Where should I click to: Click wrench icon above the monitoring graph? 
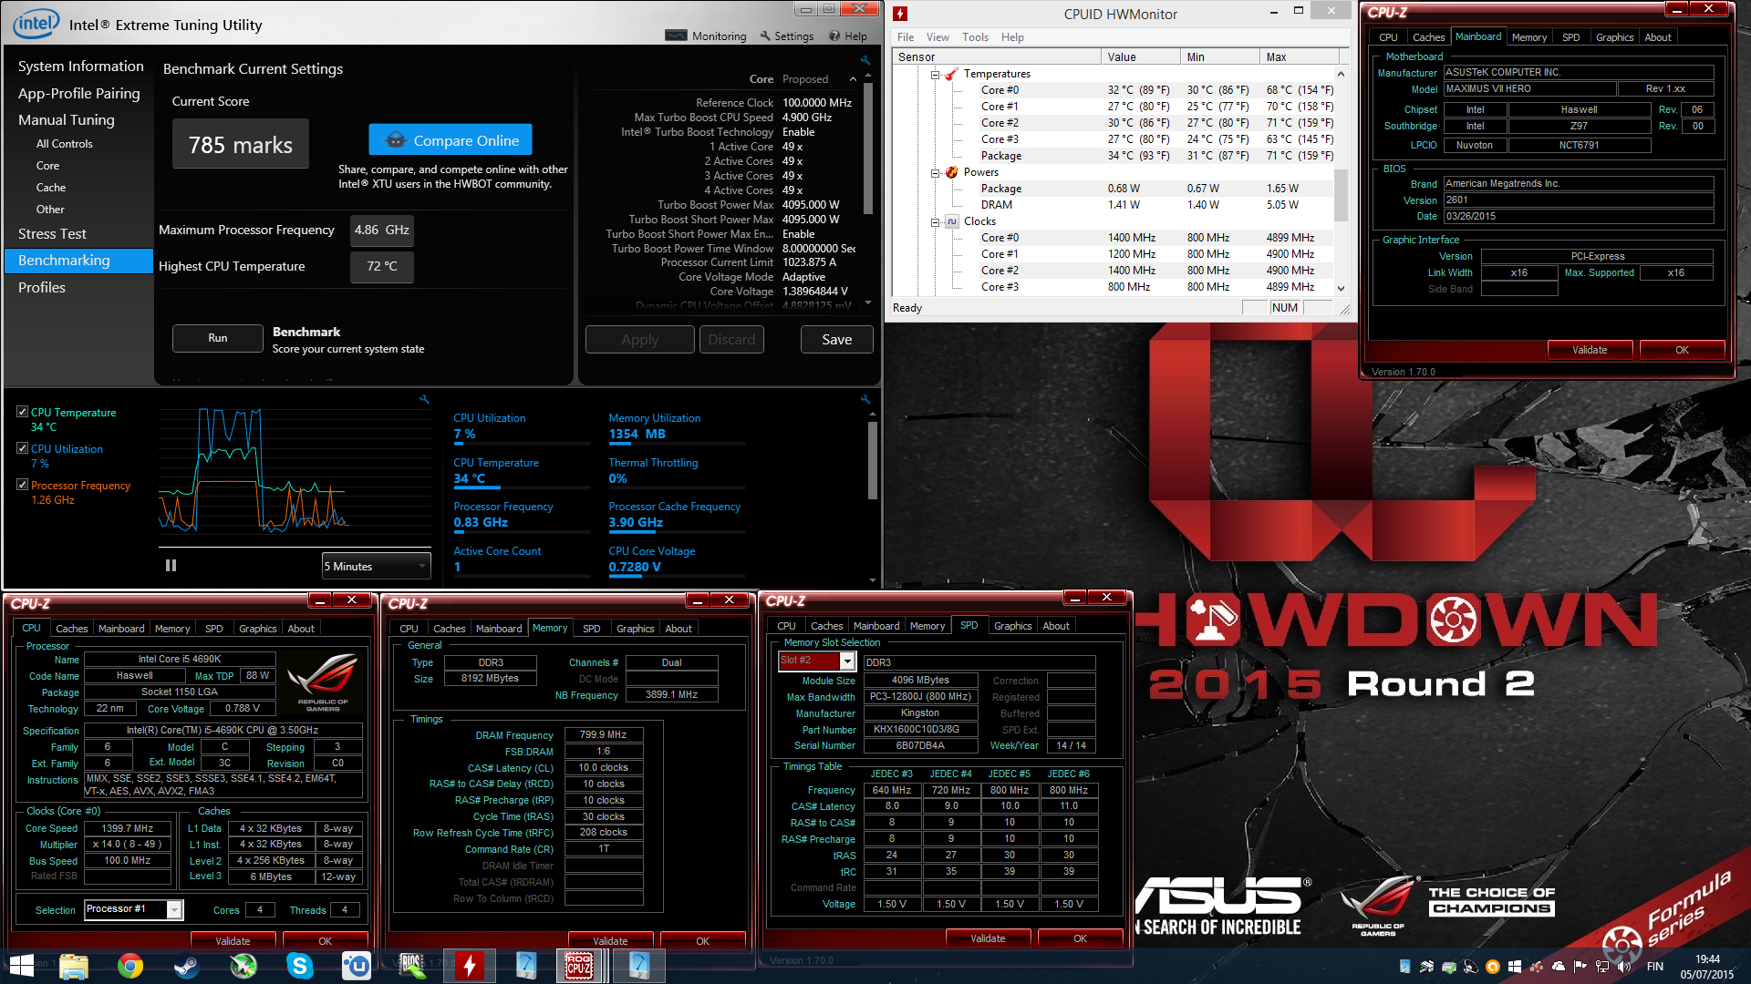coord(423,399)
